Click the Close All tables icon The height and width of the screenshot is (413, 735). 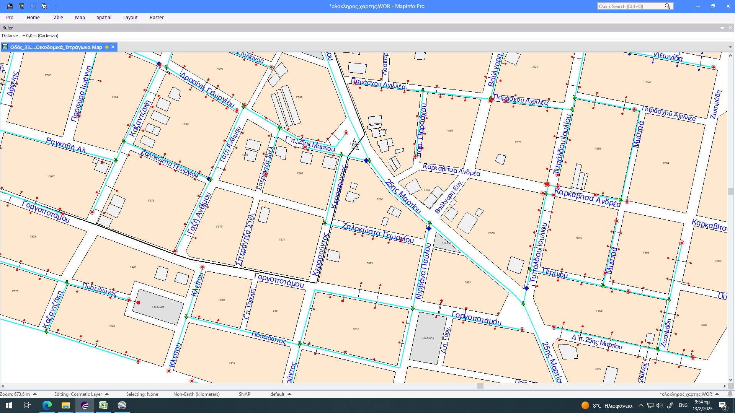click(x=44, y=6)
